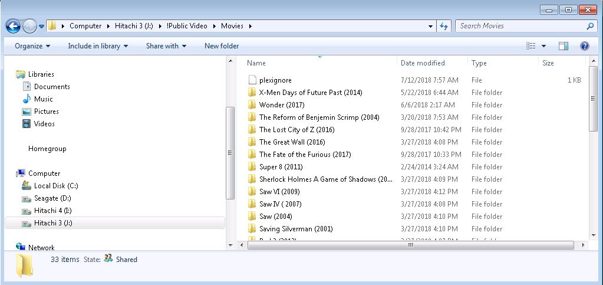Select Homegroup in navigation pane
Image resolution: width=603 pixels, height=285 pixels.
tap(47, 148)
